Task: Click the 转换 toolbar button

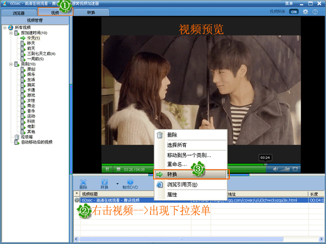Action: [x=104, y=184]
